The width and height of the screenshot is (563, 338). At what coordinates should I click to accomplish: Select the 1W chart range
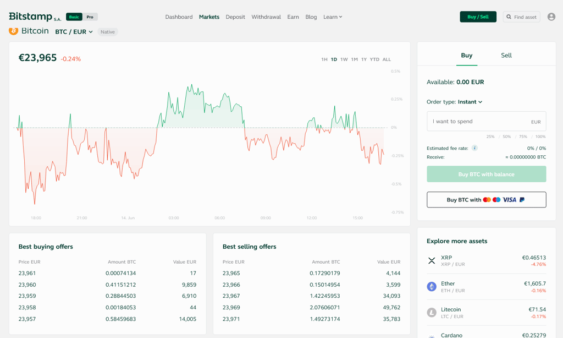point(344,59)
